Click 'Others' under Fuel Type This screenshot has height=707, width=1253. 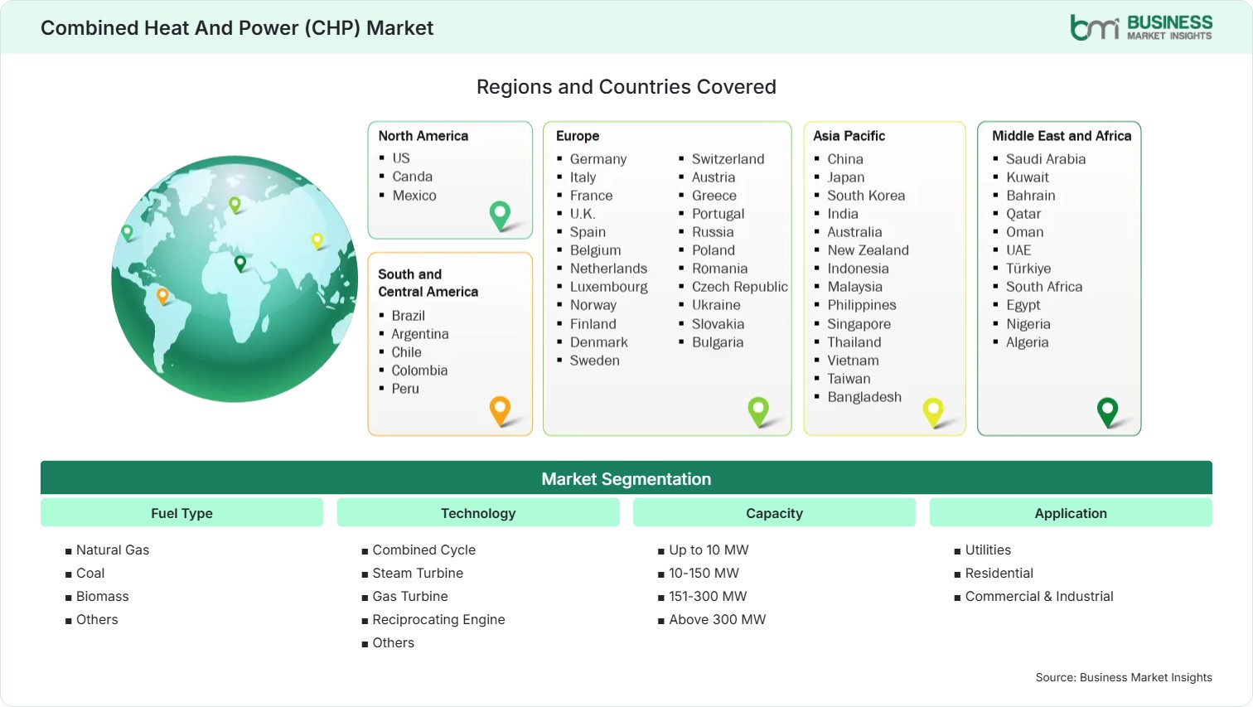click(x=97, y=619)
